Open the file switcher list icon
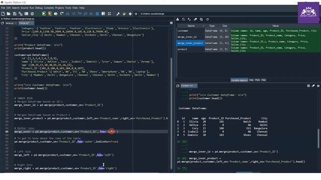 pos(27,13)
